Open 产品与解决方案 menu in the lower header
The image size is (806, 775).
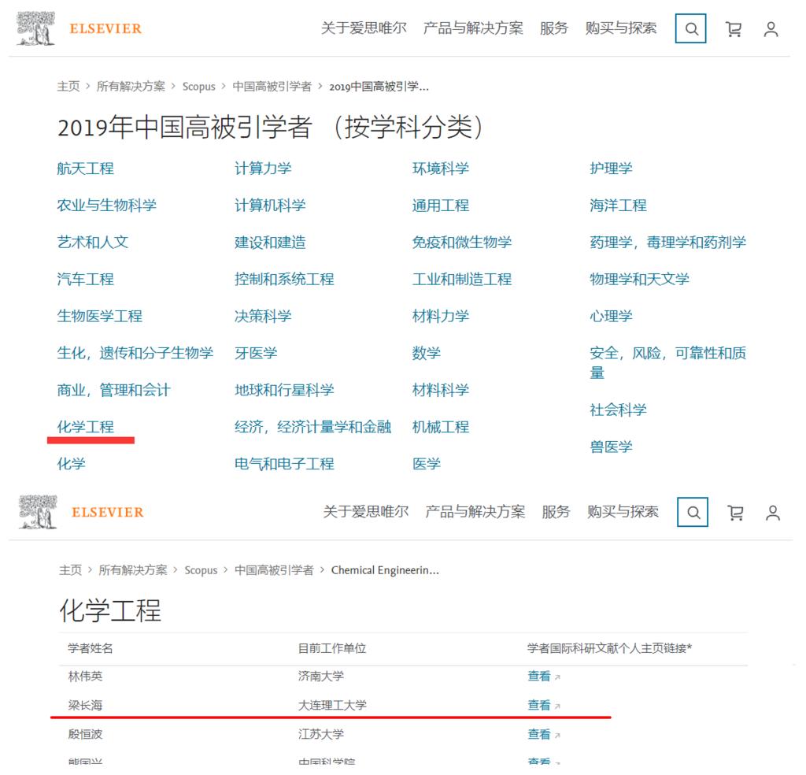pyautogui.click(x=475, y=512)
